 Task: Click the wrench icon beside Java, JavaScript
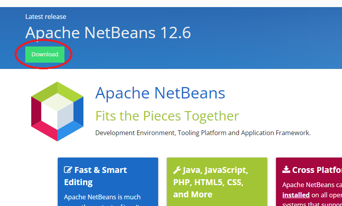[x=177, y=170]
